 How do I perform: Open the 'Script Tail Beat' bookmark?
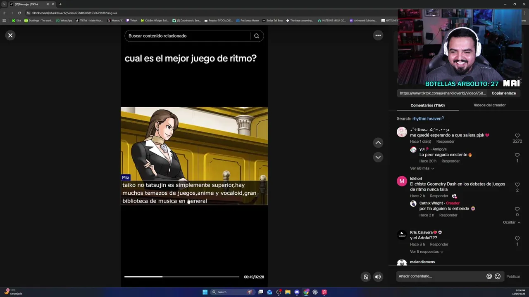click(x=272, y=20)
